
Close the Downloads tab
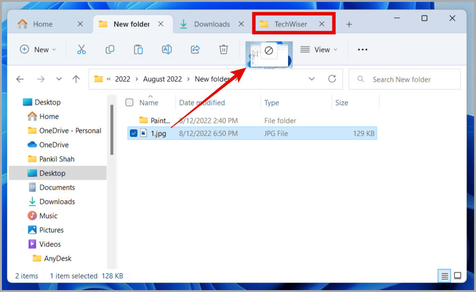(242, 24)
